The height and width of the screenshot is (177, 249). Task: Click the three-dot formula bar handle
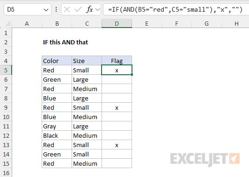pos(56,9)
